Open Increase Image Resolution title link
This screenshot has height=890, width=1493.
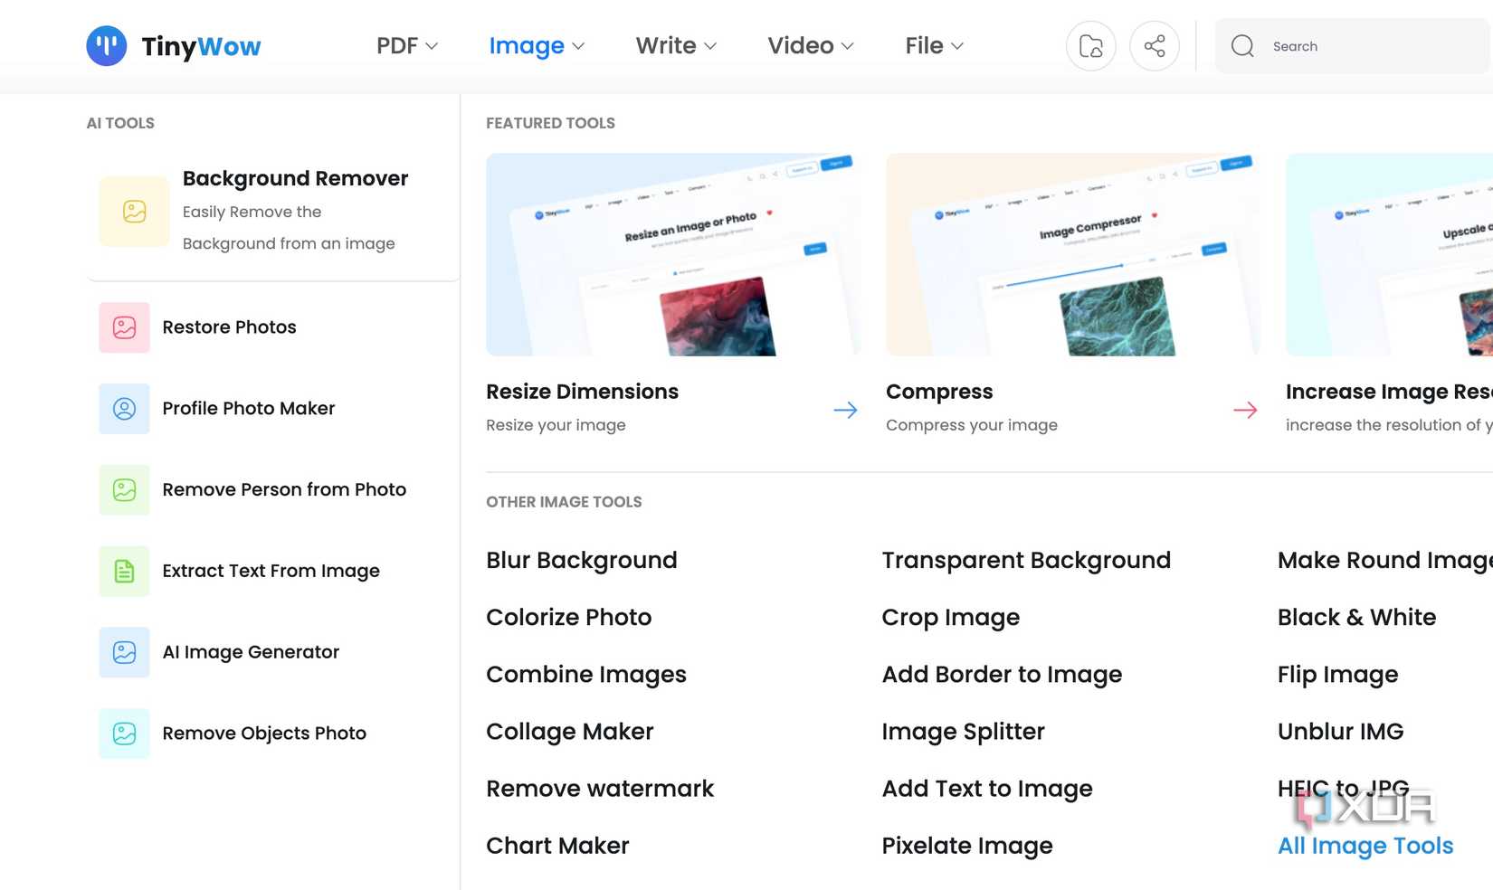1389,392
